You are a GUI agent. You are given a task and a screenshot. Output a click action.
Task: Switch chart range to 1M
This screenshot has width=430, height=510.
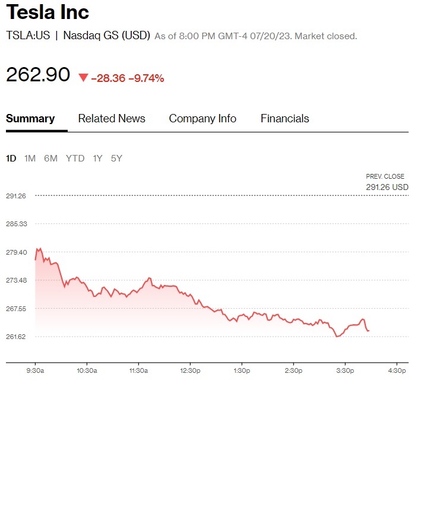coord(30,159)
